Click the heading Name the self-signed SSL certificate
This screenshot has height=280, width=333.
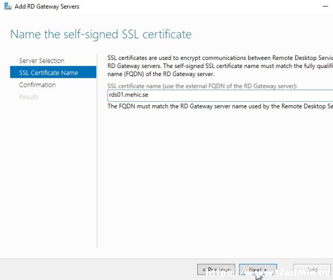point(101,35)
